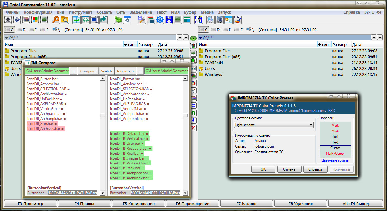Click Compare button in INI Compare

(x=88, y=71)
